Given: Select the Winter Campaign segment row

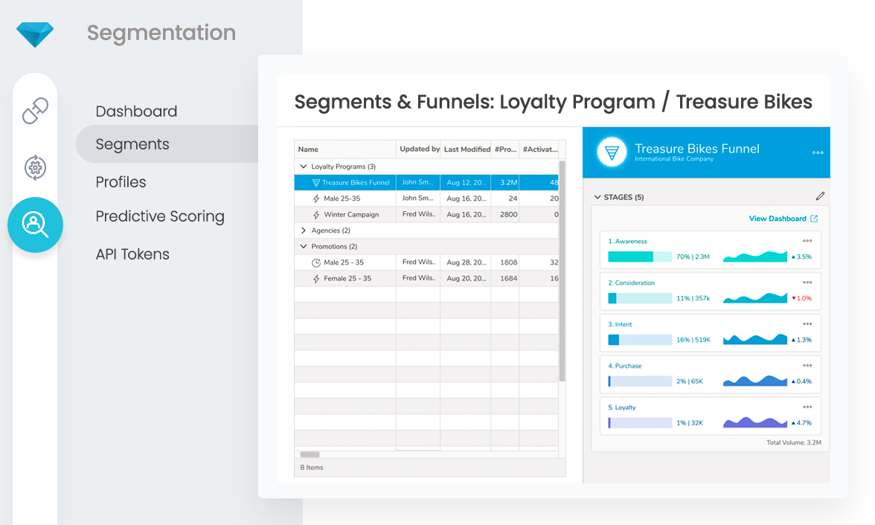Looking at the screenshot, I should coord(351,215).
